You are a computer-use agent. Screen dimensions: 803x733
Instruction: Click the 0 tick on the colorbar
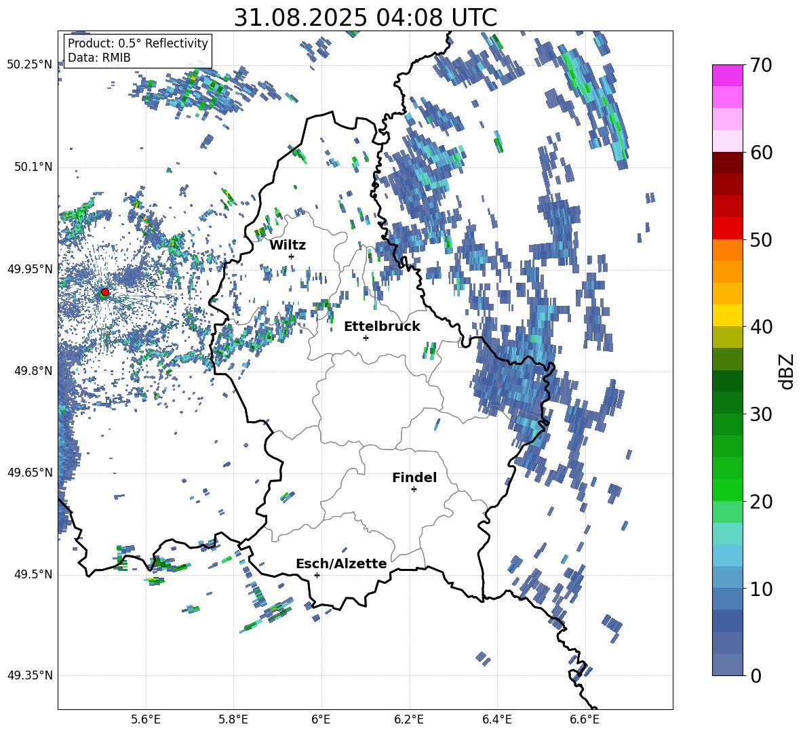[756, 675]
